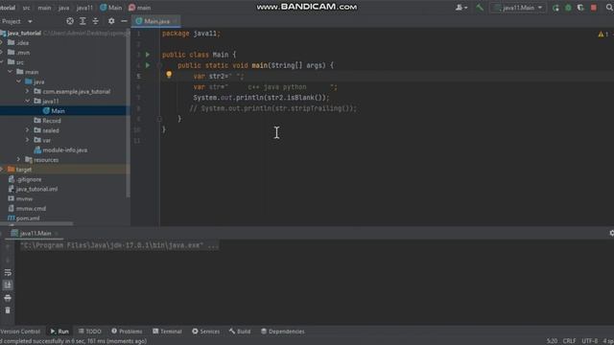Image resolution: width=614 pixels, height=345 pixels.
Task: Open java11.Main run configuration dropdown
Action: coord(518,8)
